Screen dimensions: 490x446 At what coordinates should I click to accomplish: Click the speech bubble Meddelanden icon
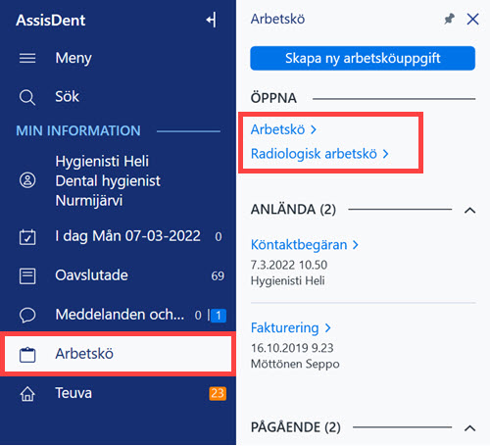click(27, 316)
